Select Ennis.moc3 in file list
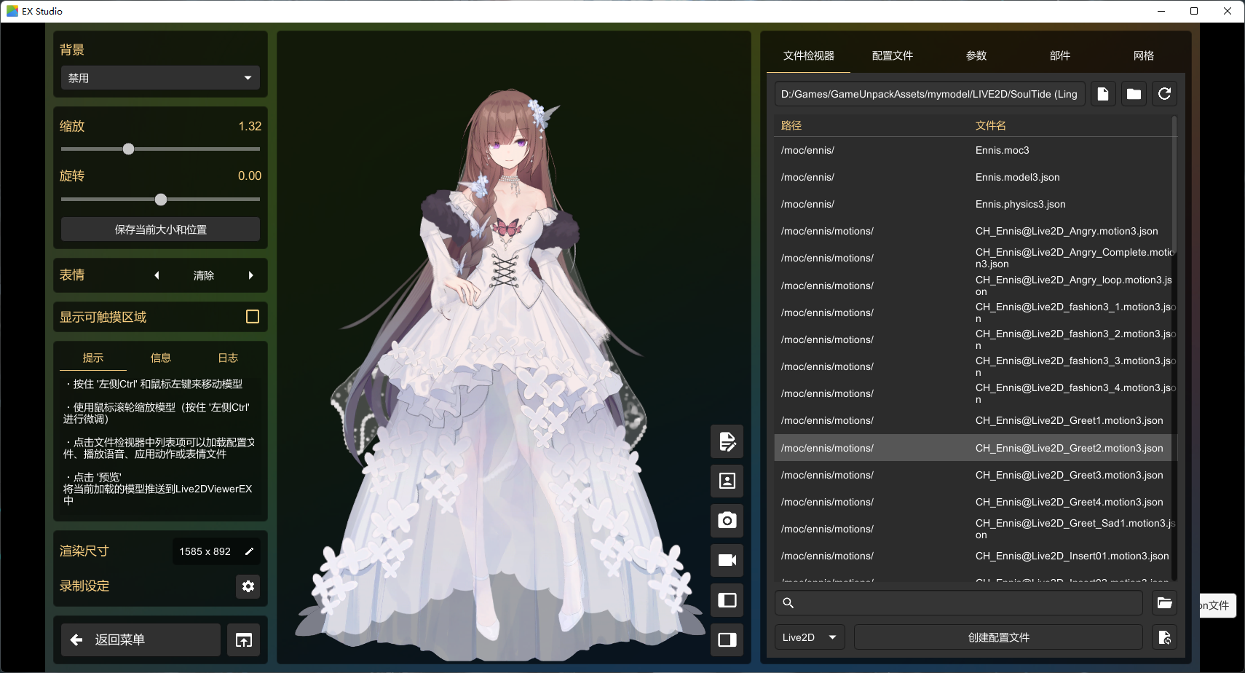The width and height of the screenshot is (1245, 673). (973, 150)
